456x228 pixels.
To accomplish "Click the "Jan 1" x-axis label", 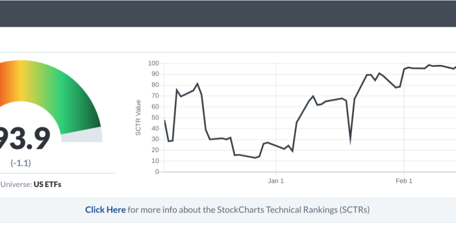I will (x=276, y=181).
